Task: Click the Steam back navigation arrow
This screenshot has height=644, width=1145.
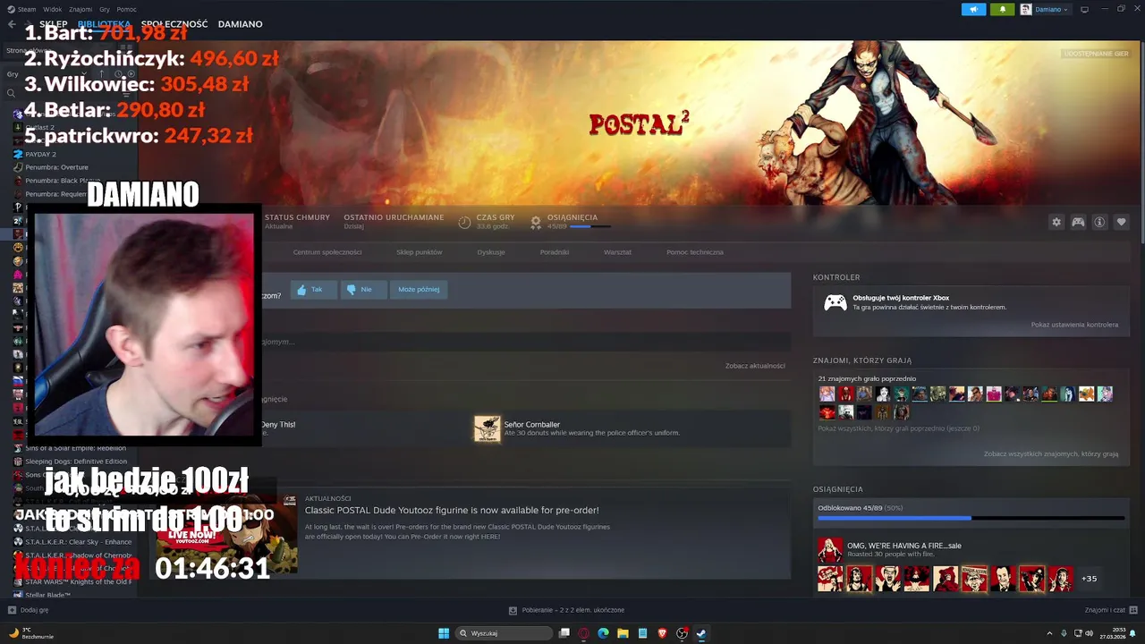Action: [12, 24]
